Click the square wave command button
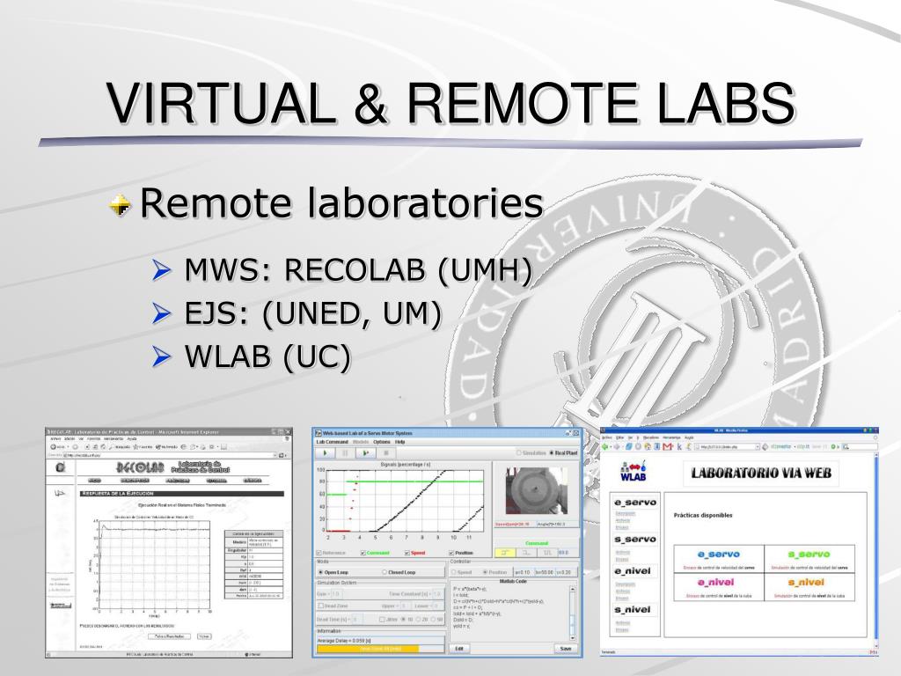Image resolution: width=901 pixels, height=676 pixels. pyautogui.click(x=546, y=553)
